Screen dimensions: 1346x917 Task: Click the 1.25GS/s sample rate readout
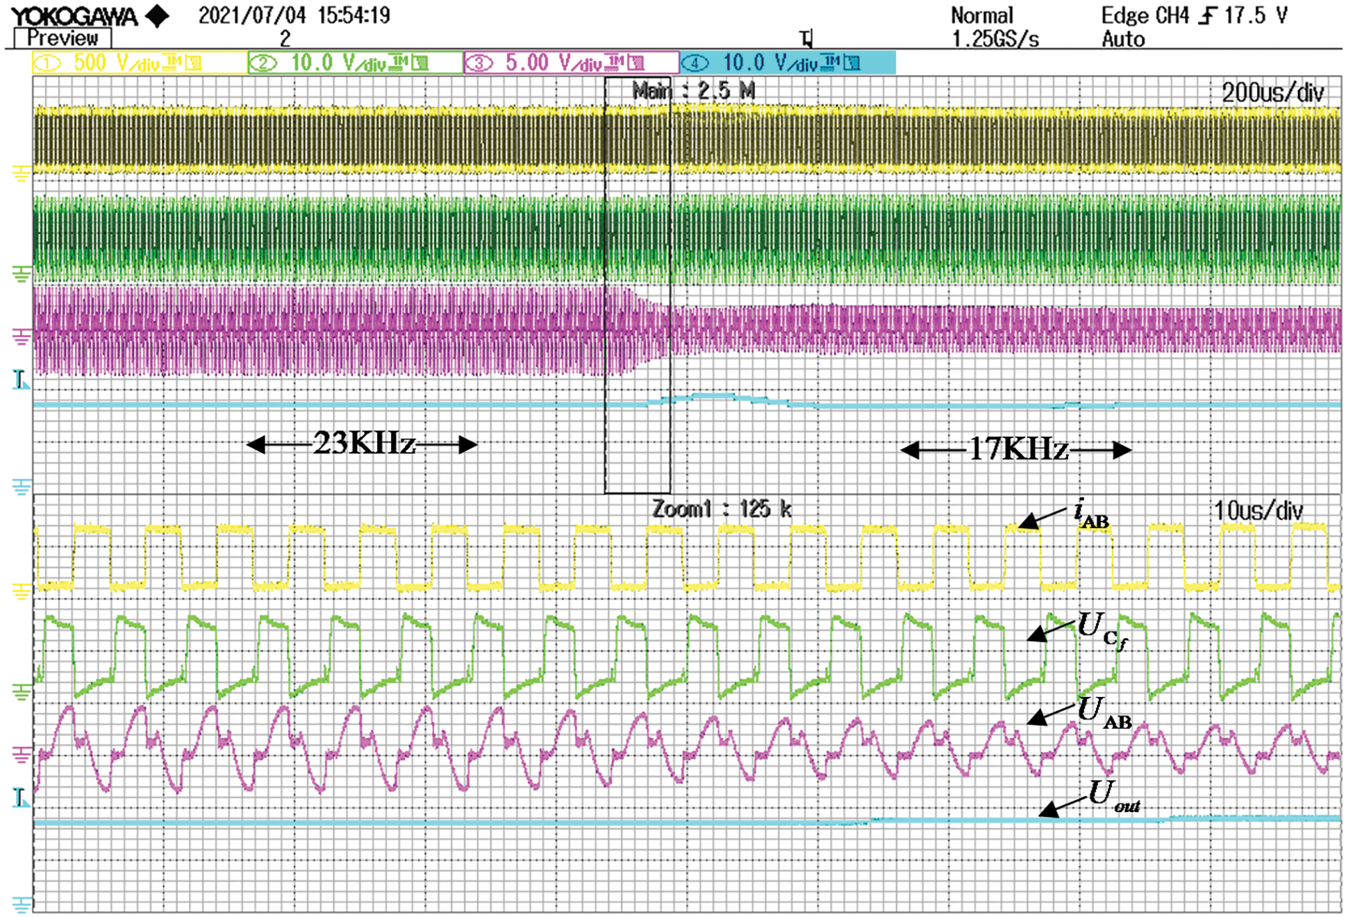[995, 40]
